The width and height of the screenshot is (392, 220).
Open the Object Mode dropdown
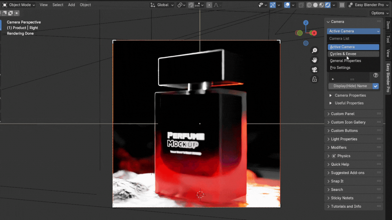pos(19,5)
